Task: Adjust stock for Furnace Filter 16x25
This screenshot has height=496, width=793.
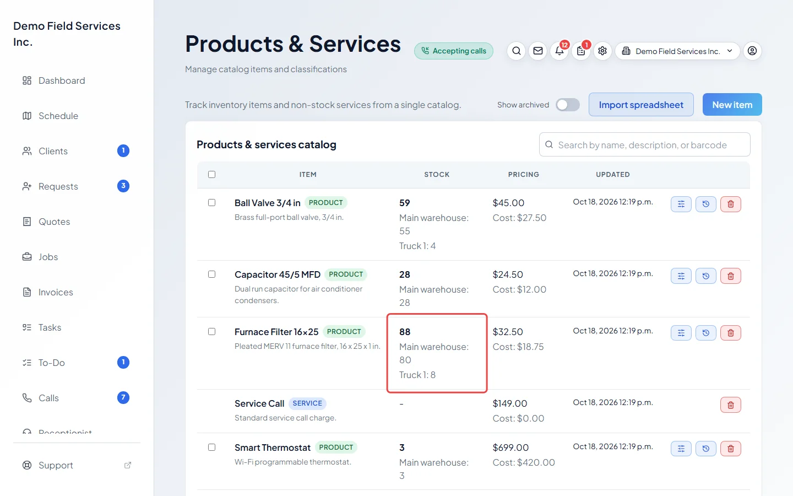Action: point(681,333)
